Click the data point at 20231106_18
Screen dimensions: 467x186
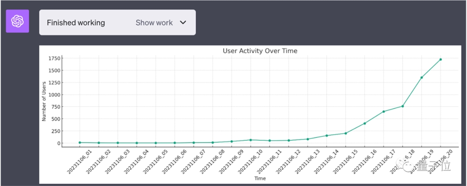[x=403, y=106]
